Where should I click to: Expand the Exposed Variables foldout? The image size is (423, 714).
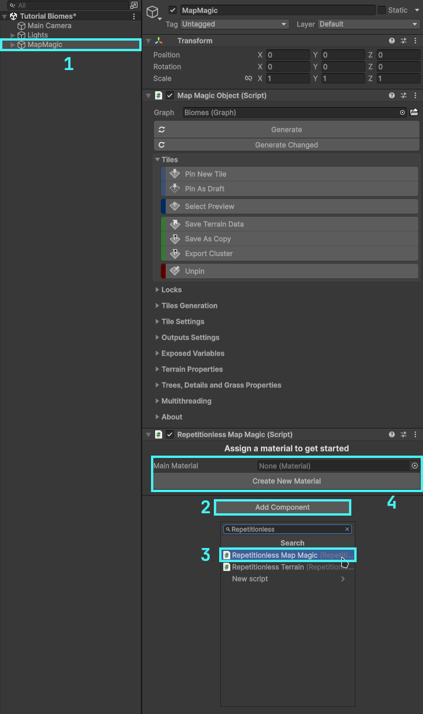157,353
